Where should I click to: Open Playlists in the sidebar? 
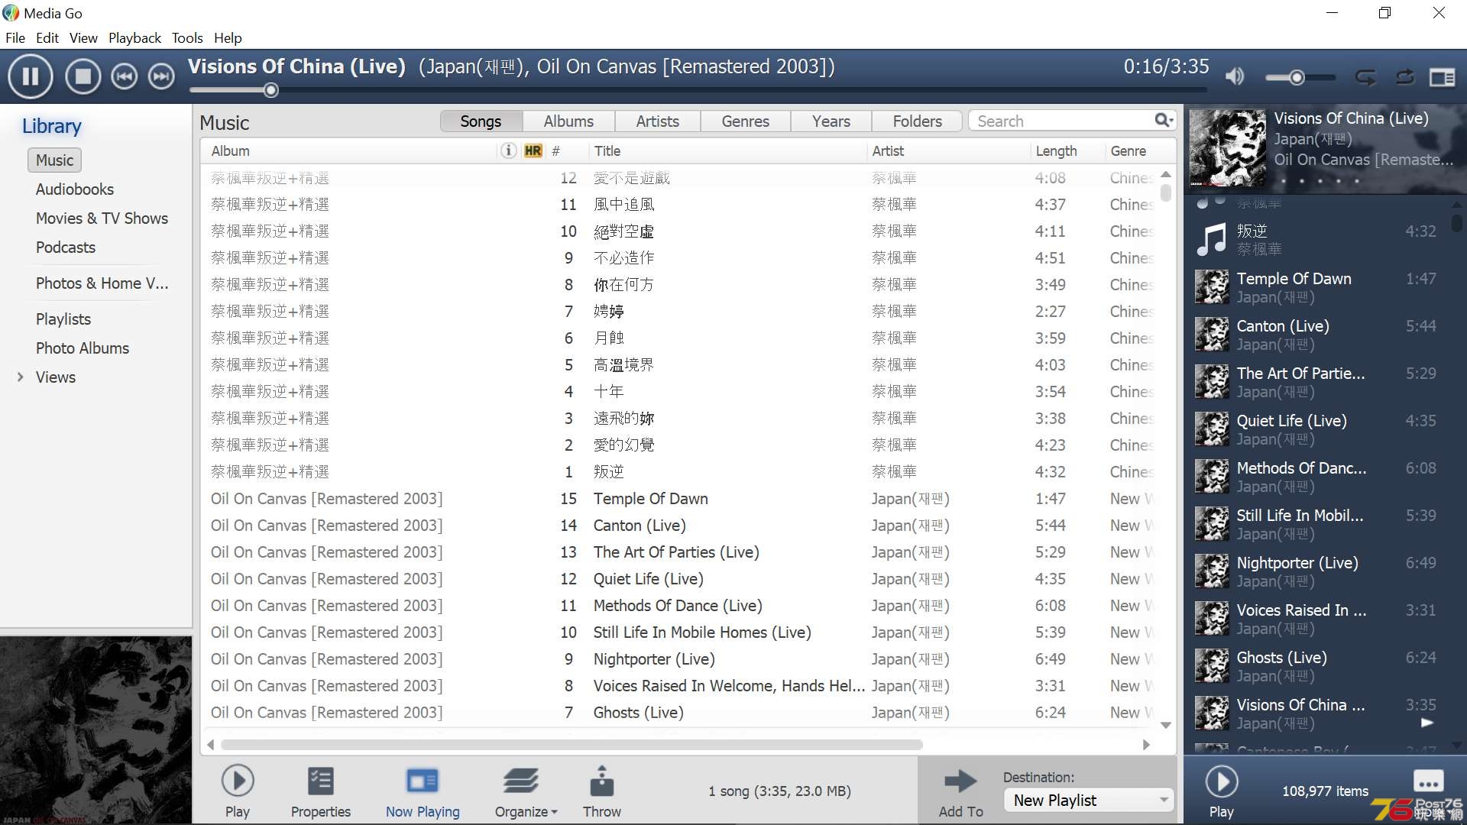pos(63,319)
